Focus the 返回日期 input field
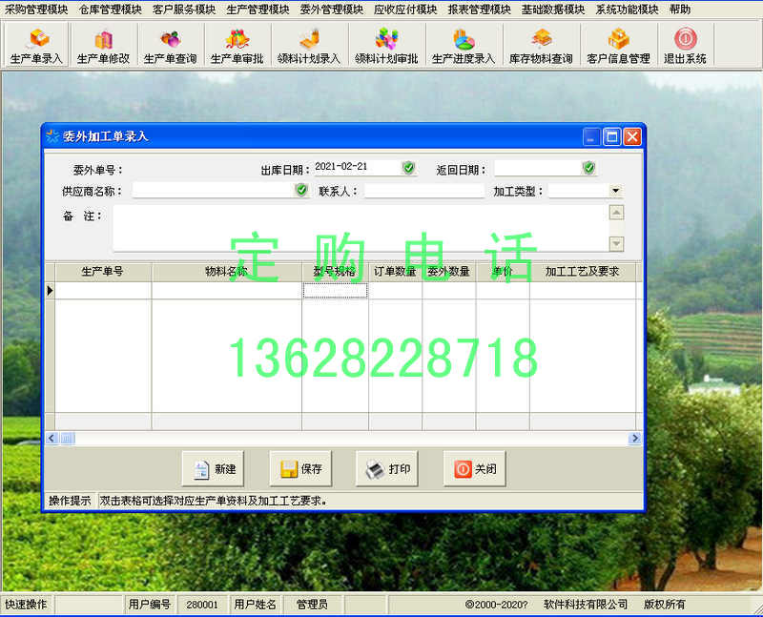Viewport: 763px width, 617px height. pyautogui.click(x=538, y=169)
